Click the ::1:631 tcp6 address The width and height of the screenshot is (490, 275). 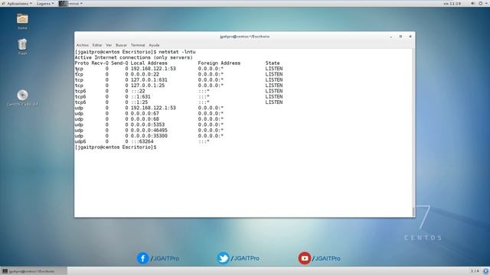point(141,97)
